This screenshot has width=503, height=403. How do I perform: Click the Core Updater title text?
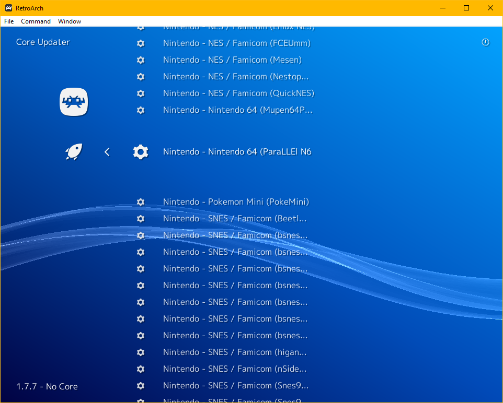point(43,42)
